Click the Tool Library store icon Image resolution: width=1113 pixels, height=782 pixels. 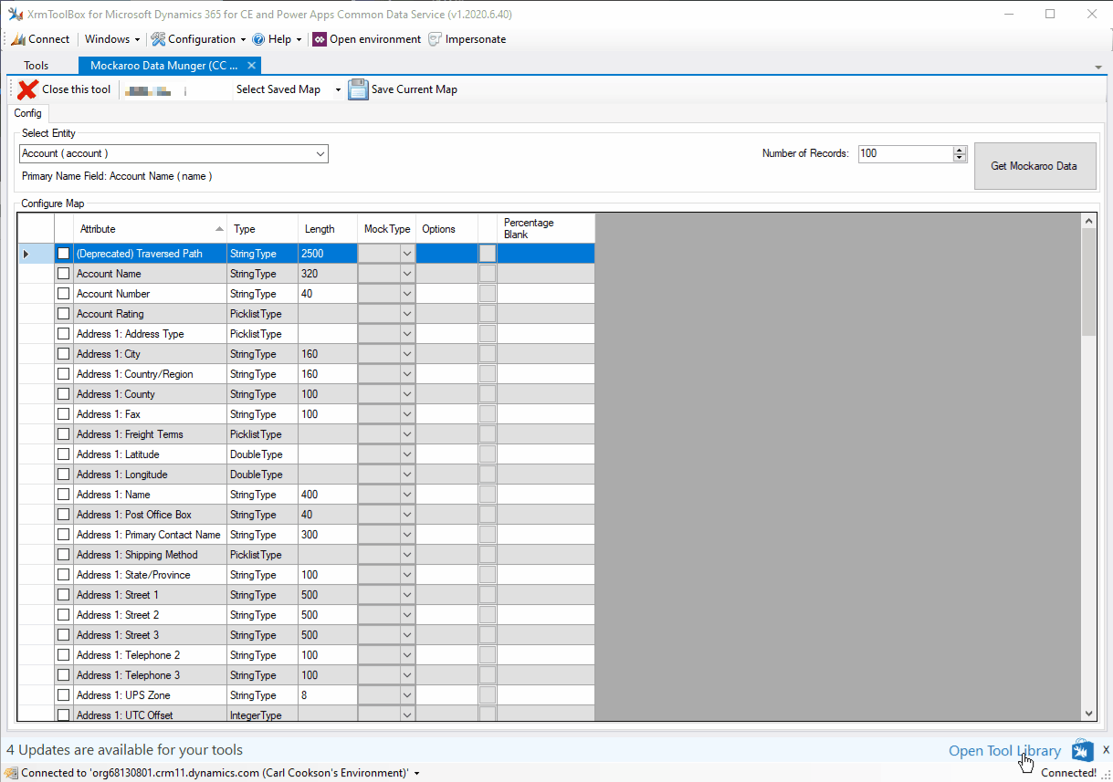(x=1083, y=750)
